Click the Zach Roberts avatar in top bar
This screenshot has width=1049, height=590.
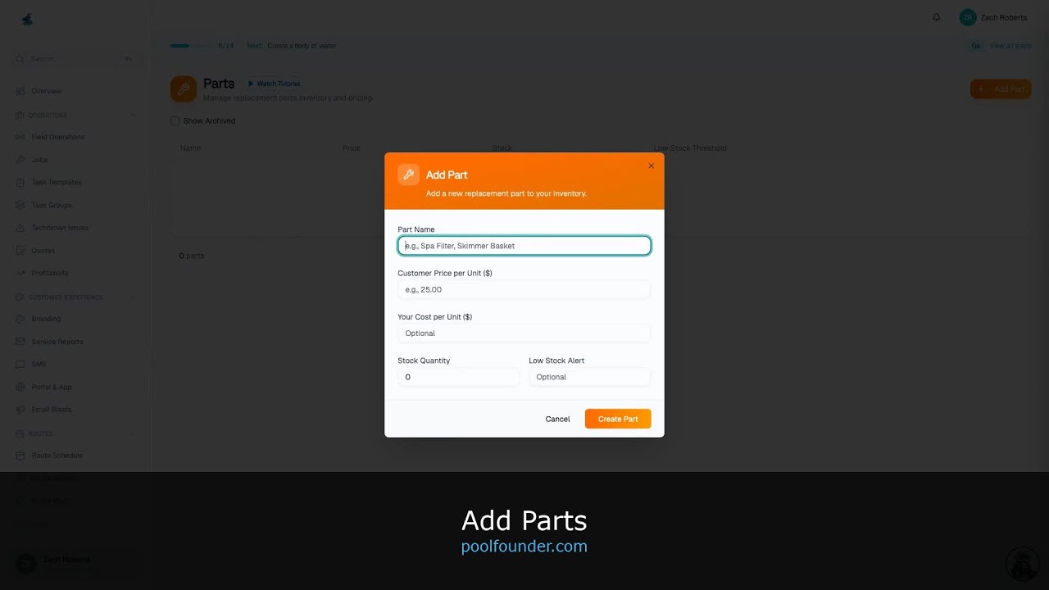tap(968, 17)
